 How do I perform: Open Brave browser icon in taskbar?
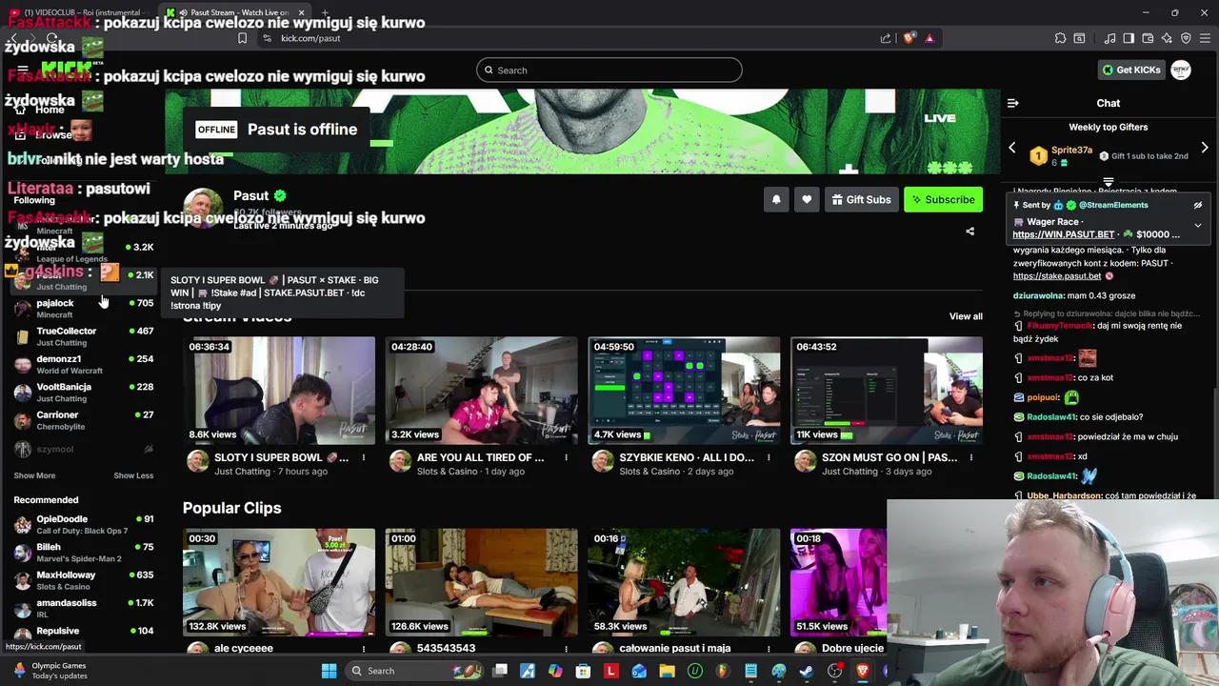[863, 671]
